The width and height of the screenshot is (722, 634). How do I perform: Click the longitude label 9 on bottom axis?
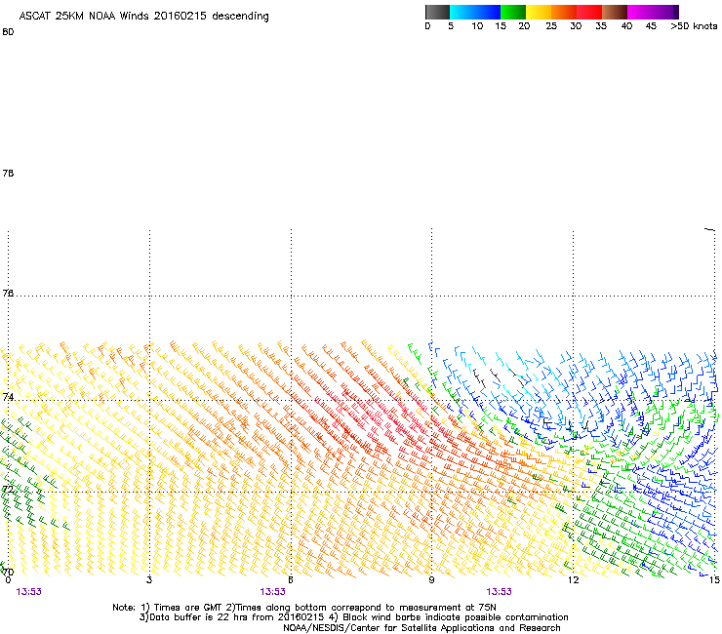click(432, 579)
